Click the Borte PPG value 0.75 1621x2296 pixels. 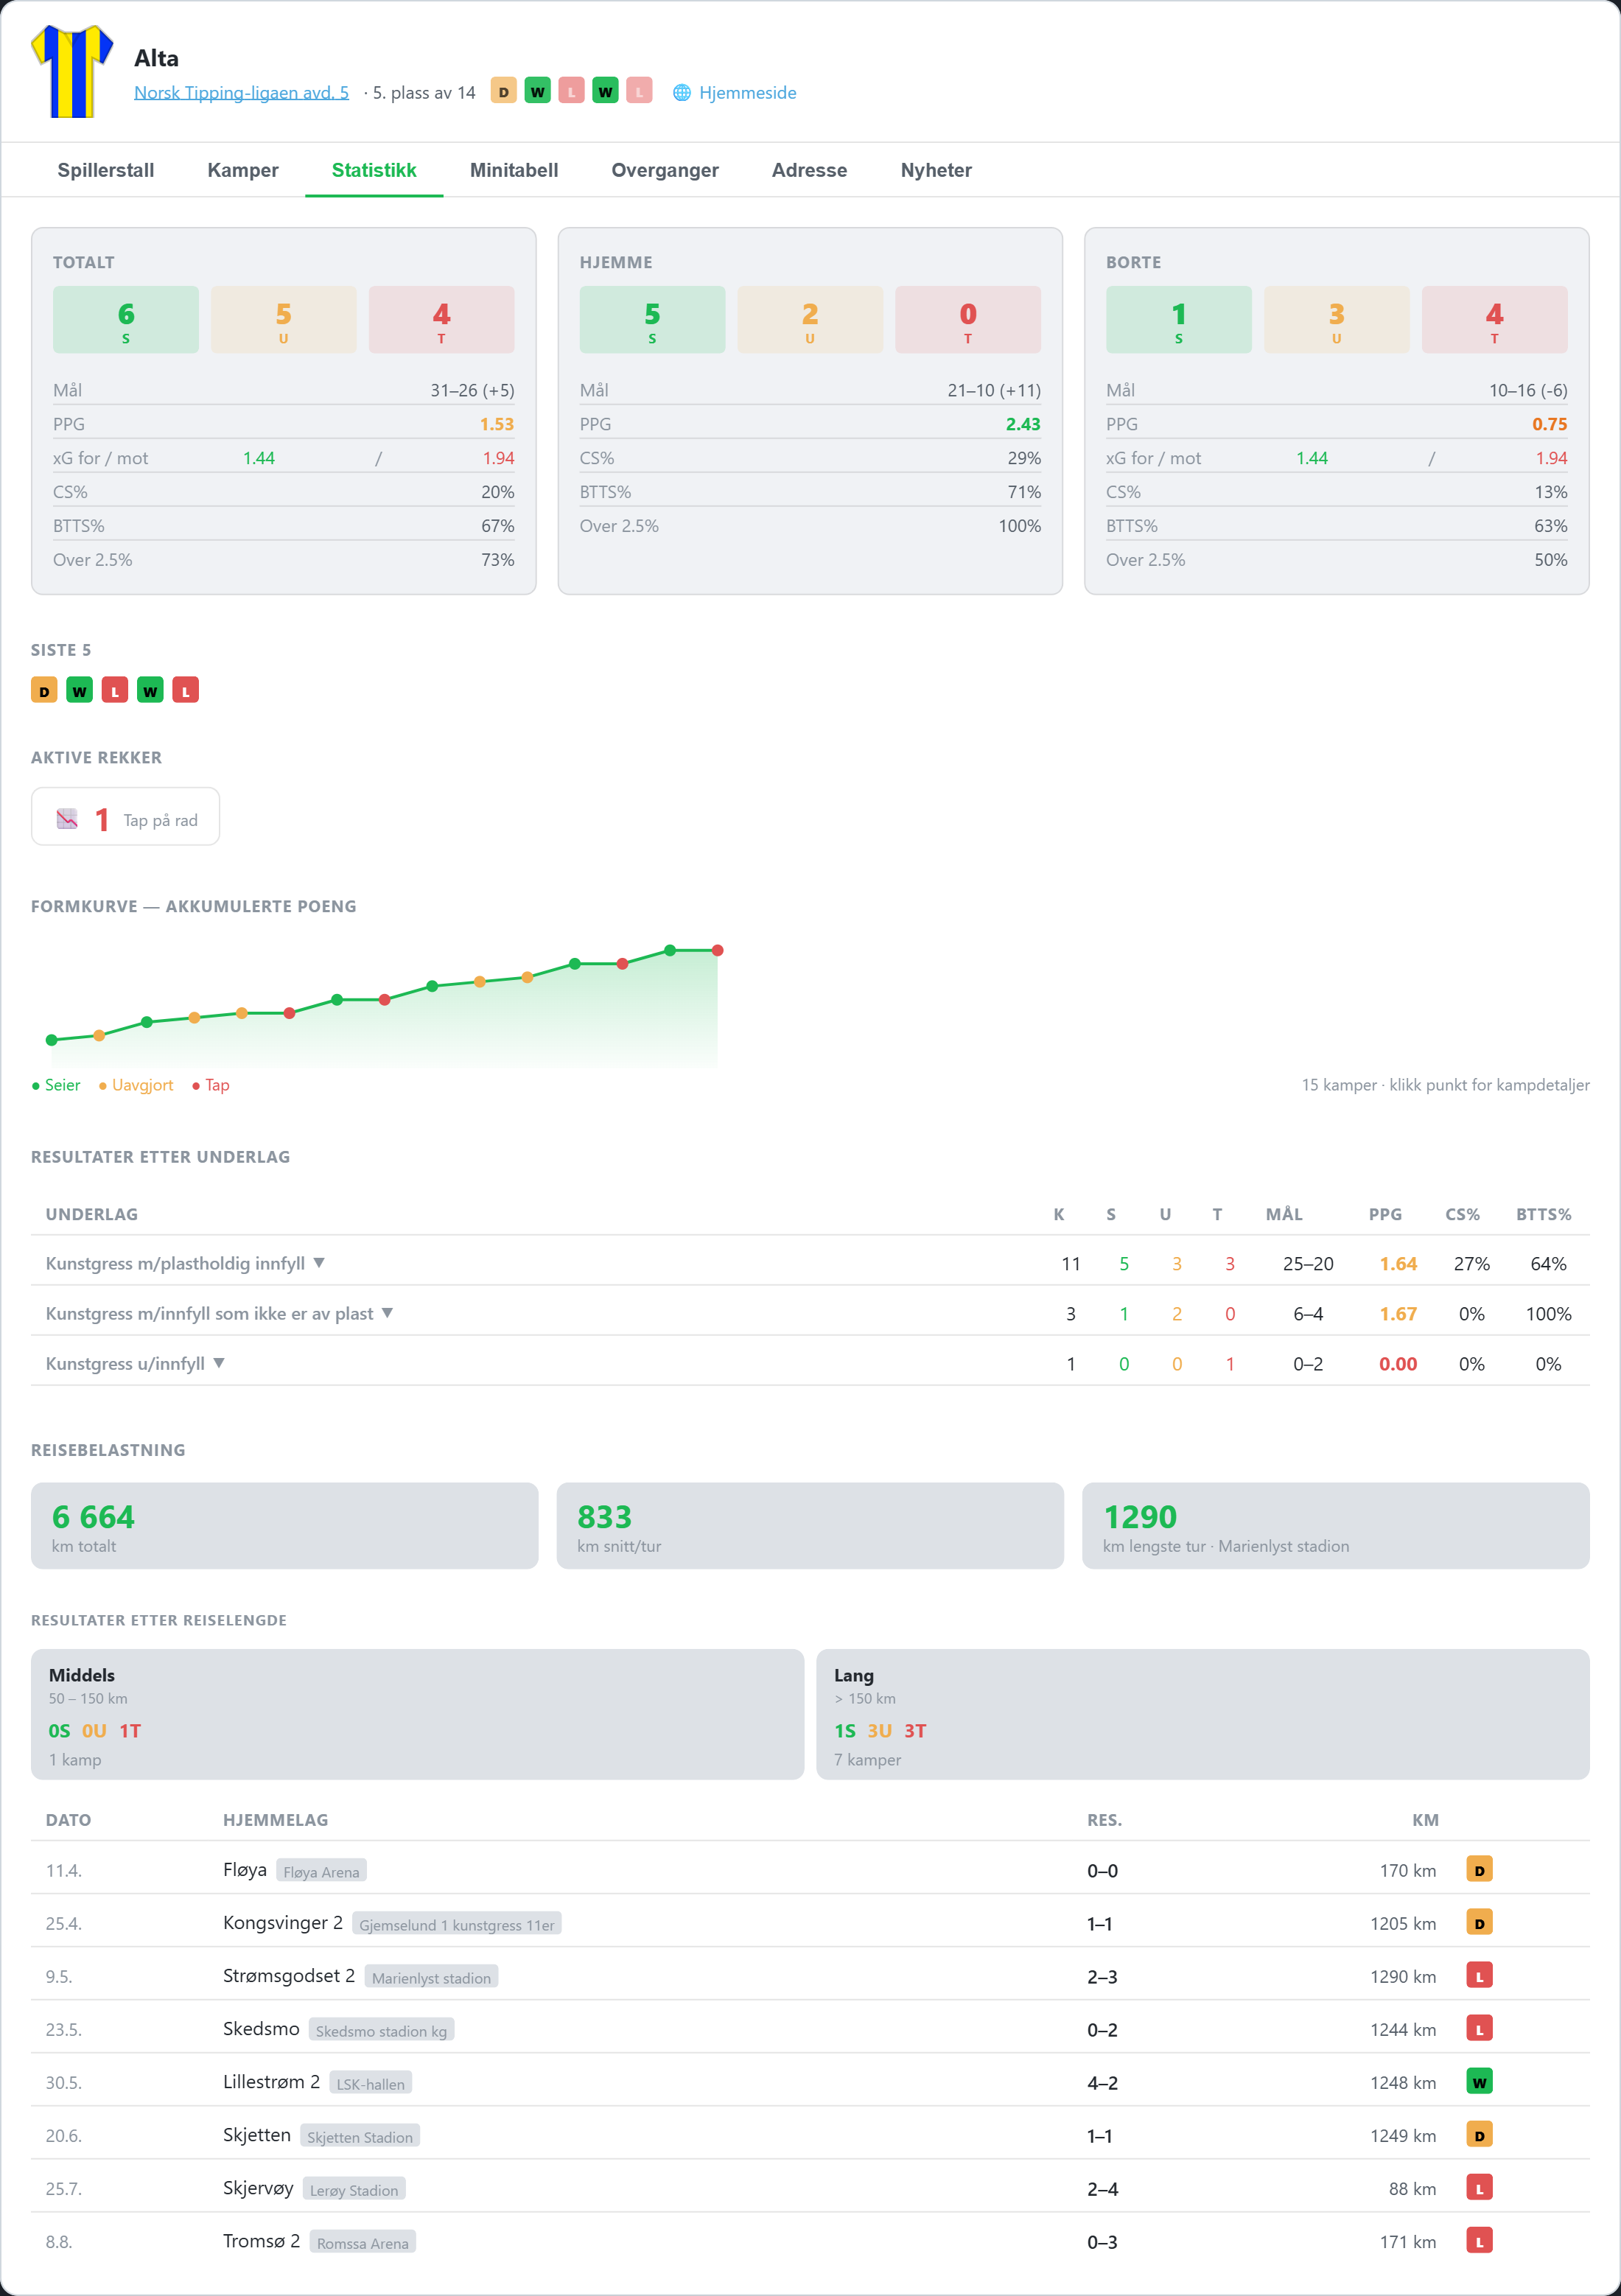[1549, 424]
